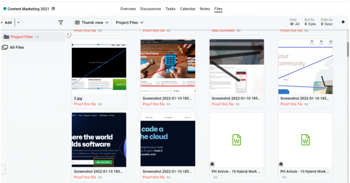The image size is (350, 183).
Task: Click Proof this file under code a cloud screenshot
Action: pos(153,177)
